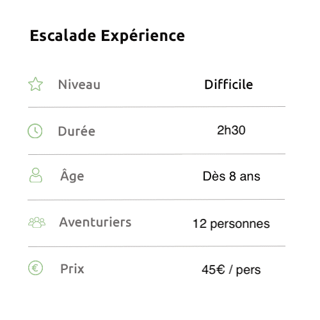
Task: Click the single person icon beside Âge
Action: (x=36, y=175)
